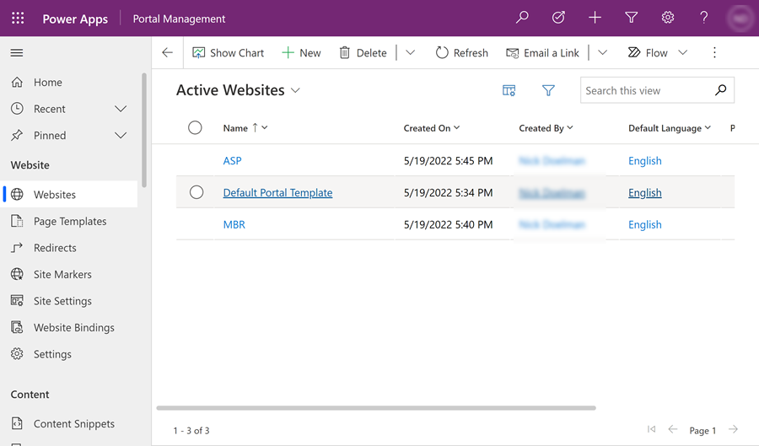
Task: Click the blue filter funnel icon
Action: click(x=548, y=90)
